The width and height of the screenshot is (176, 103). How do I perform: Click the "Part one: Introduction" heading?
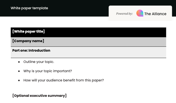point(31,50)
